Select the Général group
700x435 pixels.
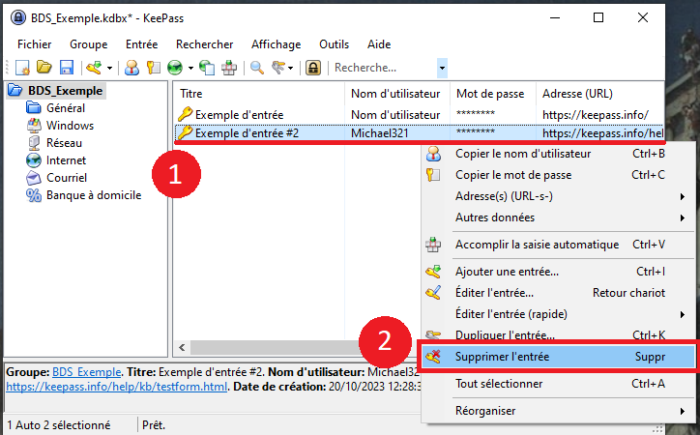coord(66,108)
